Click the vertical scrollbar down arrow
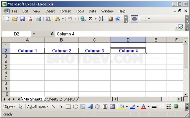The image size is (190, 118). coord(186,94)
